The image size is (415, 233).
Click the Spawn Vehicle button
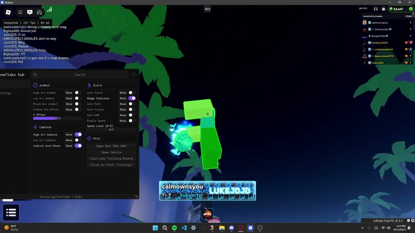click(111, 152)
